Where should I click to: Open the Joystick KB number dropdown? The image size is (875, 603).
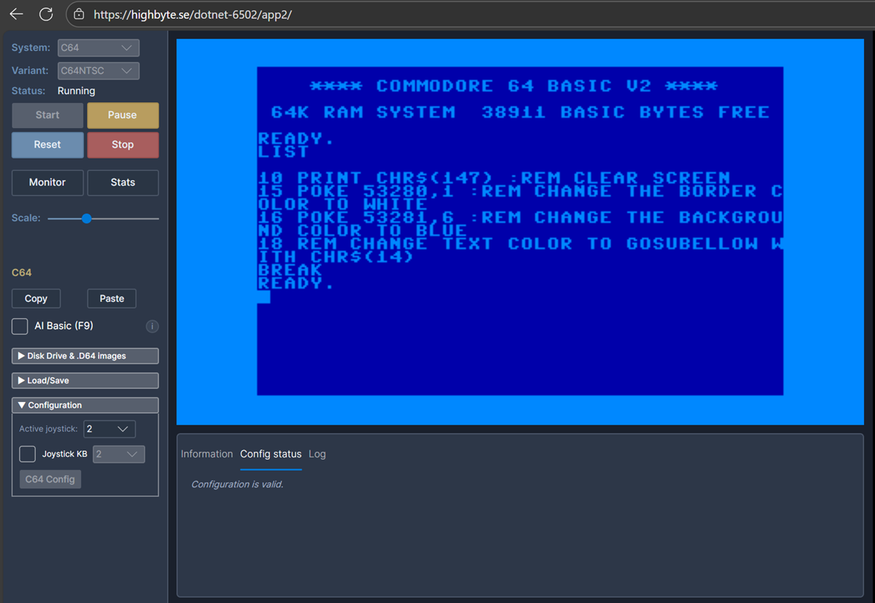118,454
